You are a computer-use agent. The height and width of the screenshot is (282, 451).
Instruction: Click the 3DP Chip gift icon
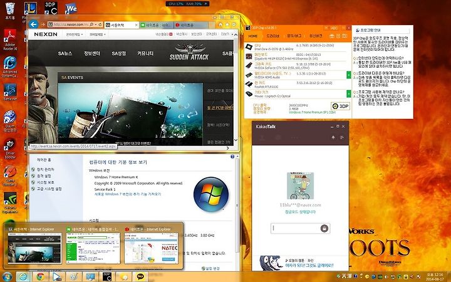[332, 36]
